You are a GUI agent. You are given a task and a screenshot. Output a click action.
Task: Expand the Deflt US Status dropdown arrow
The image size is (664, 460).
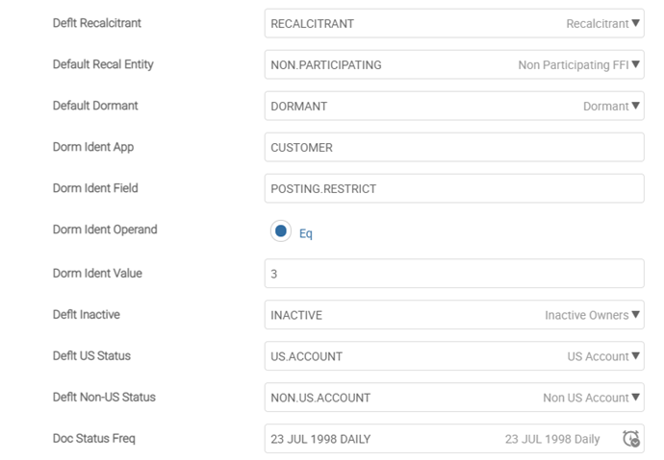pyautogui.click(x=635, y=356)
